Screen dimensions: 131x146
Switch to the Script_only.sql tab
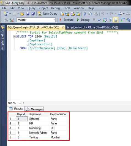tap(92, 27)
